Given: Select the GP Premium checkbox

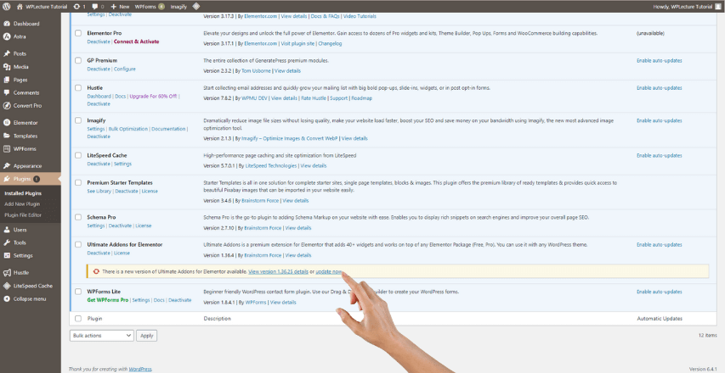Looking at the screenshot, I should pos(78,60).
